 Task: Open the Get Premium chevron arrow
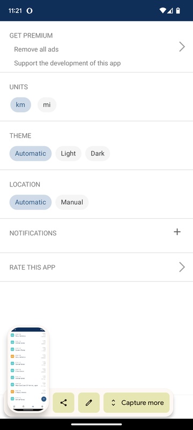[182, 47]
